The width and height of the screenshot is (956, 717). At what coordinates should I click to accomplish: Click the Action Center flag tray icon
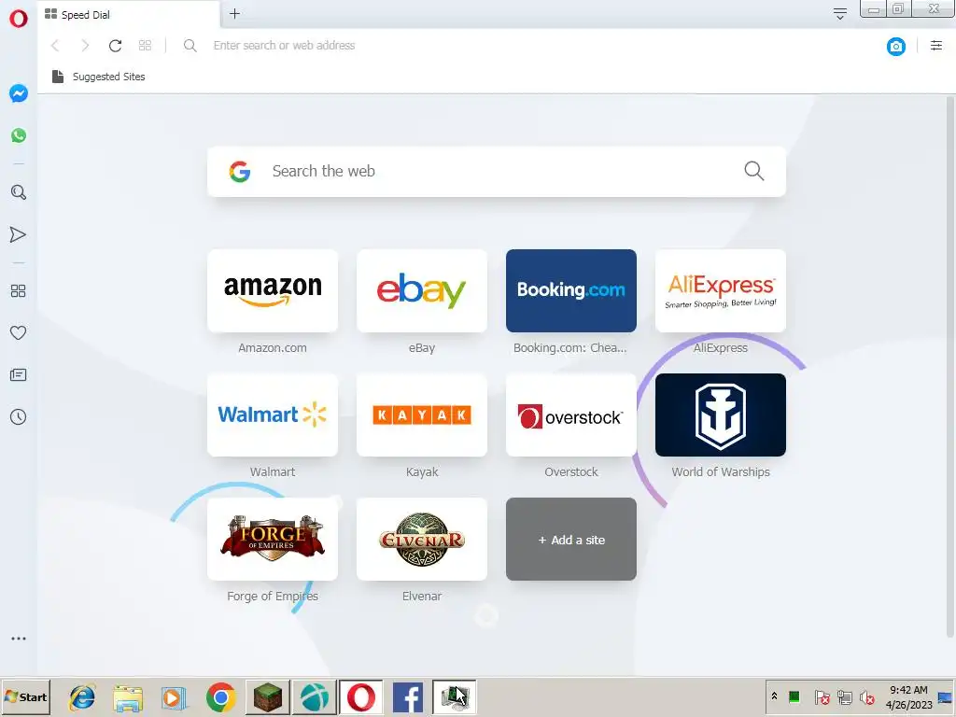822,696
